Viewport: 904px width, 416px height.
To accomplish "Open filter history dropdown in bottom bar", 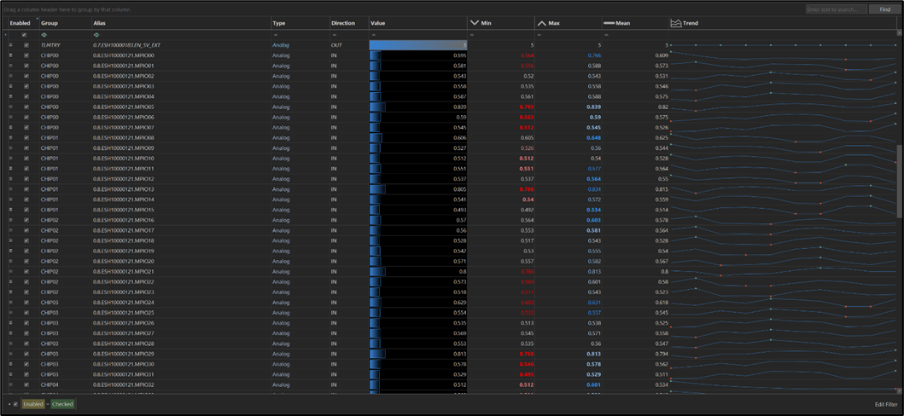I will [x=9, y=404].
